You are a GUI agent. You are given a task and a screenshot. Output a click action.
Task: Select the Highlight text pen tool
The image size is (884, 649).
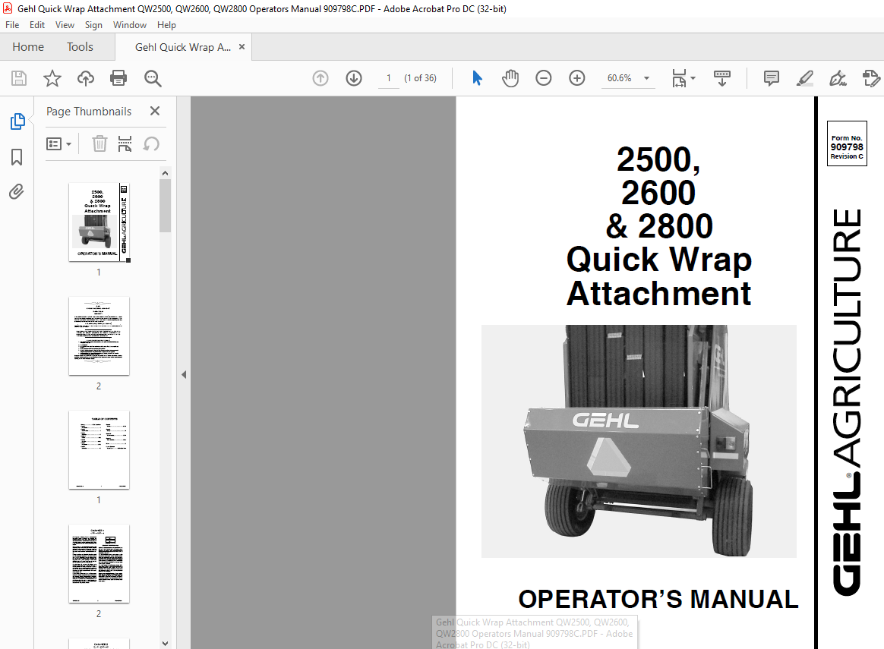click(x=804, y=78)
